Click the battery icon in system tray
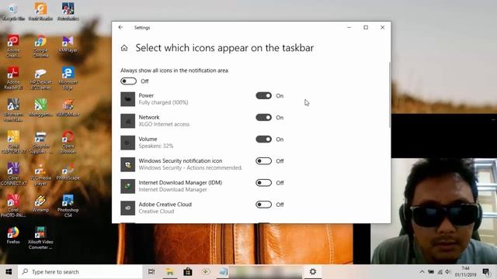497x279 pixels. click(x=431, y=272)
